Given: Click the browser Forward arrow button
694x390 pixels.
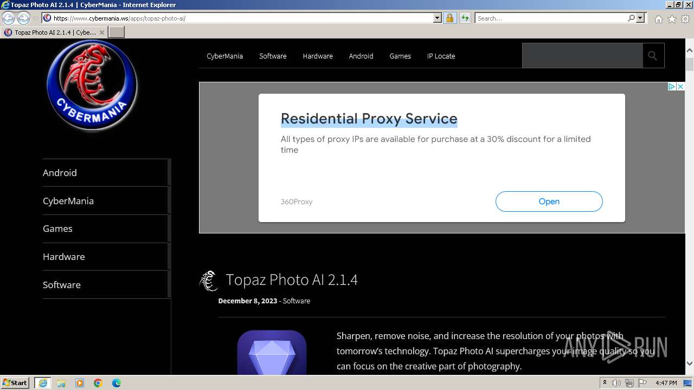Looking at the screenshot, I should tap(23, 18).
